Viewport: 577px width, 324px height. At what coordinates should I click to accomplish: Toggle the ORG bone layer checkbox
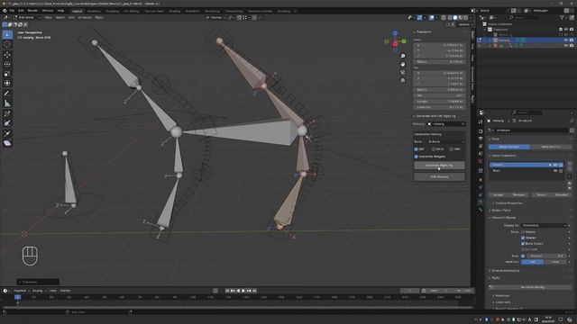[x=452, y=149]
